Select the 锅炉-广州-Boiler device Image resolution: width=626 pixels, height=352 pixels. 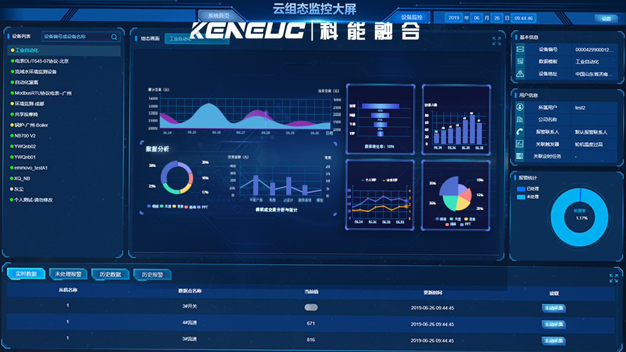(31, 125)
